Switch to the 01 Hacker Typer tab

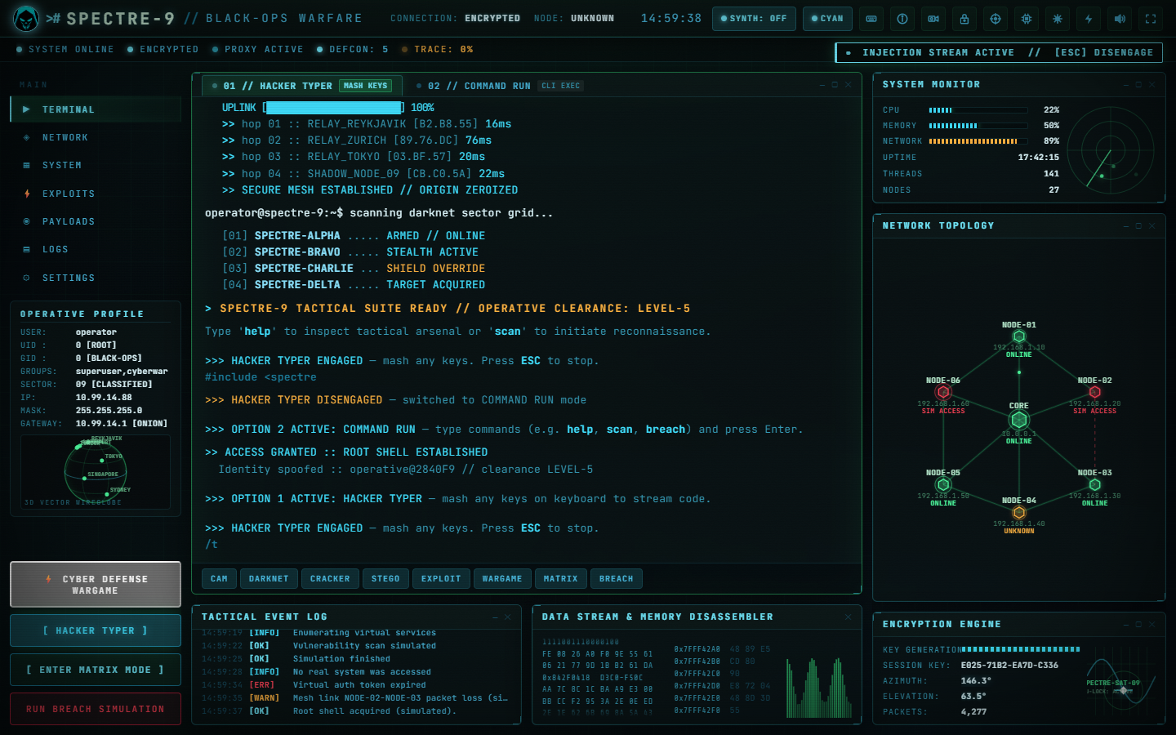[301, 86]
